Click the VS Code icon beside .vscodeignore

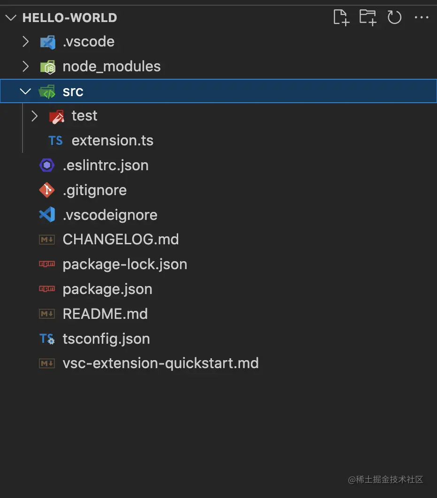click(47, 215)
